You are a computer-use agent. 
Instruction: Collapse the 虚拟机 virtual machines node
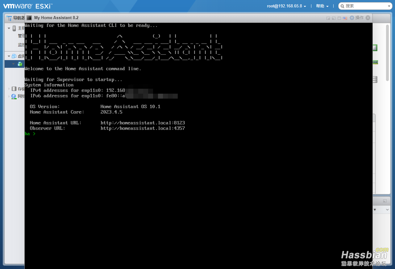click(9, 56)
